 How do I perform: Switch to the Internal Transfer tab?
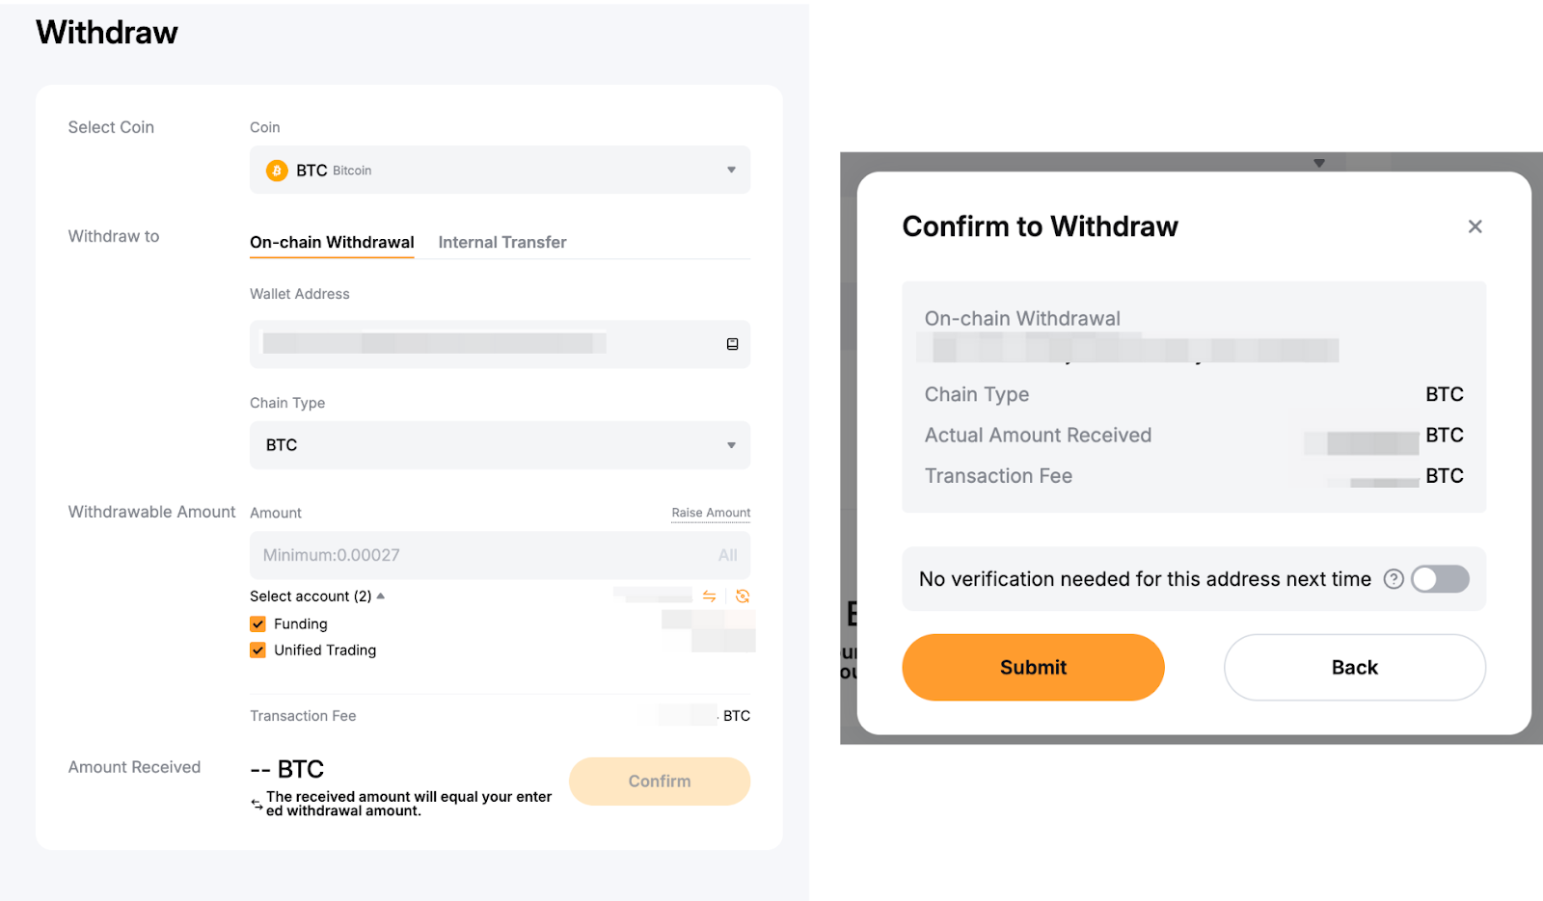pos(501,243)
